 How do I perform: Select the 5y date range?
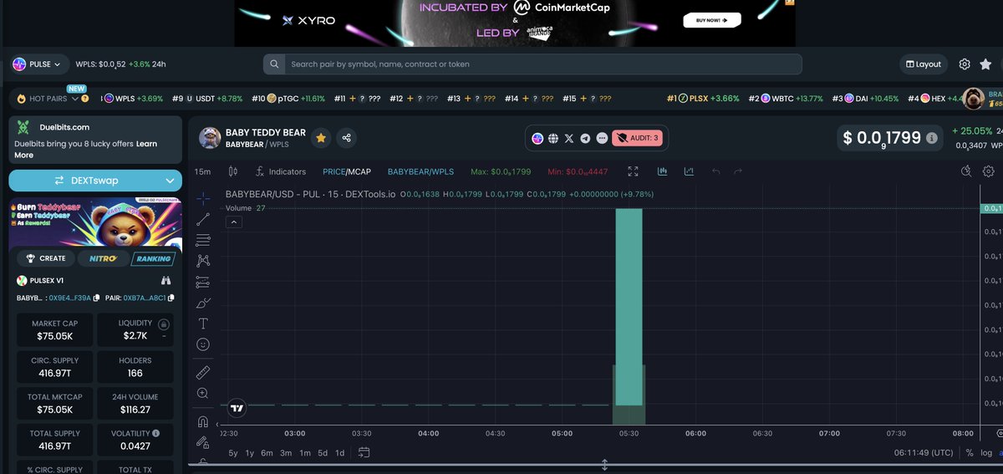tap(233, 452)
